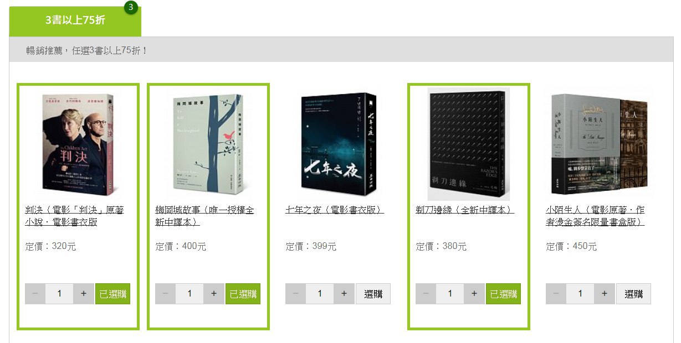Increase quantity for 判決 book
Screen dimensions: 681x343
click(84, 294)
